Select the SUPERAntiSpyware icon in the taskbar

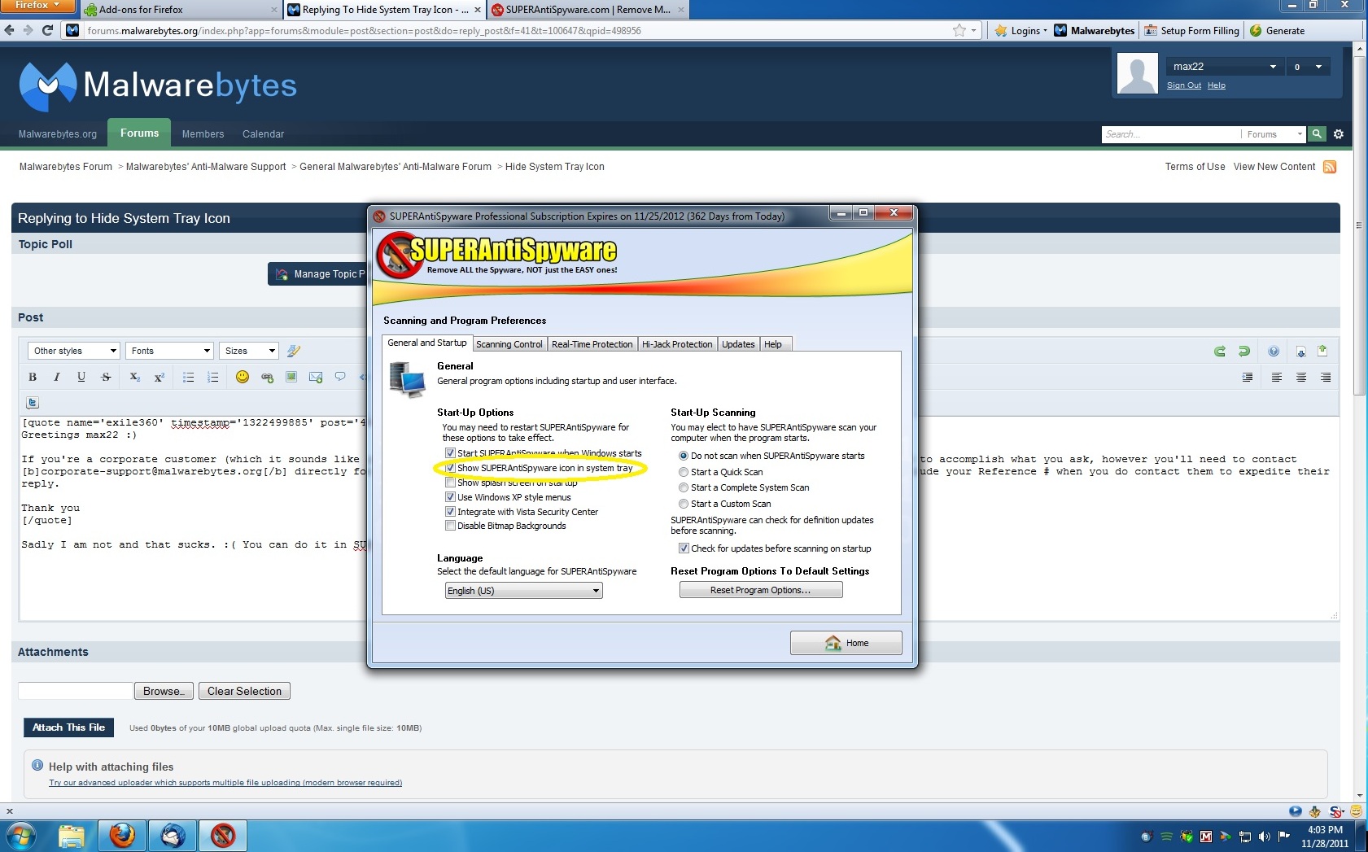pyautogui.click(x=222, y=835)
